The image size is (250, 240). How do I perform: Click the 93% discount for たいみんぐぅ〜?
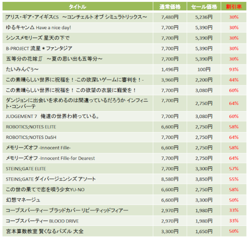point(234,69)
